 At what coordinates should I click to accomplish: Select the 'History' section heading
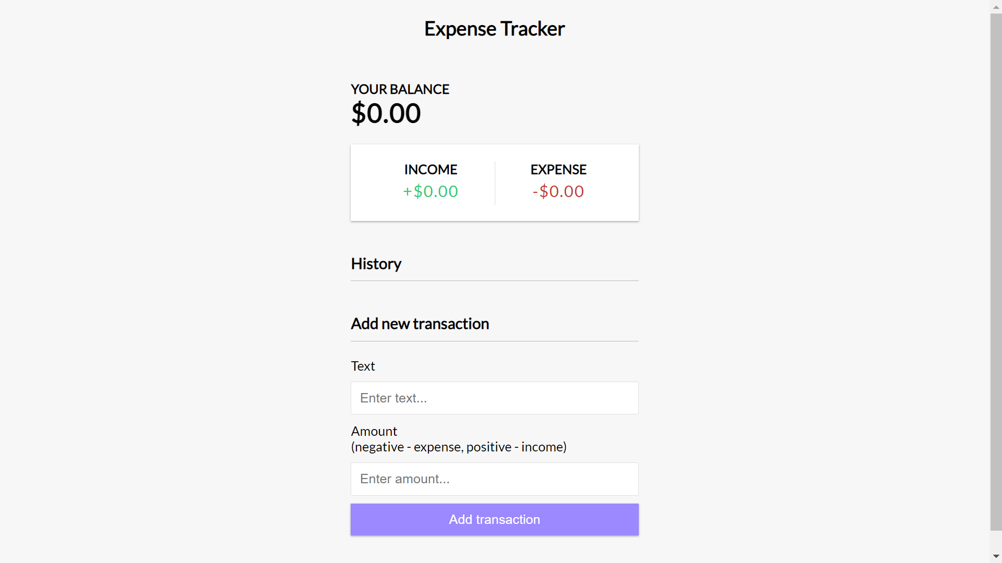coord(376,264)
